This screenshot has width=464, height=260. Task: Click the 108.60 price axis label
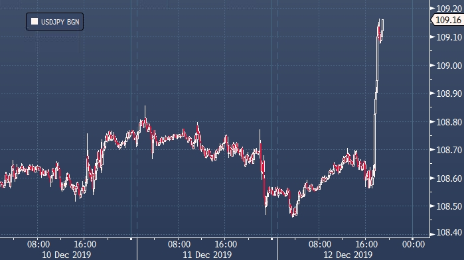[449, 178]
